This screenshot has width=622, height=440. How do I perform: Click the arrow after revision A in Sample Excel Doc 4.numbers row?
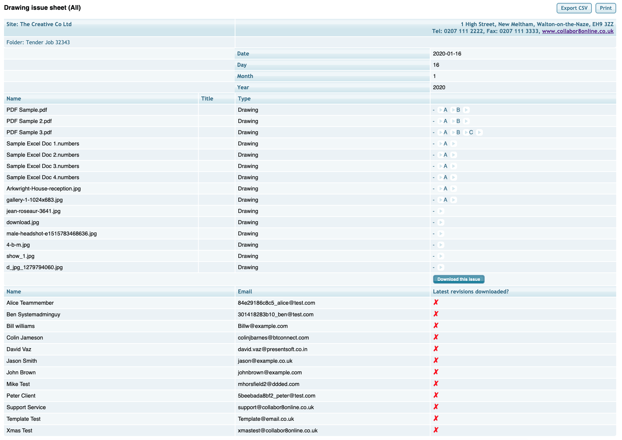pyautogui.click(x=453, y=177)
